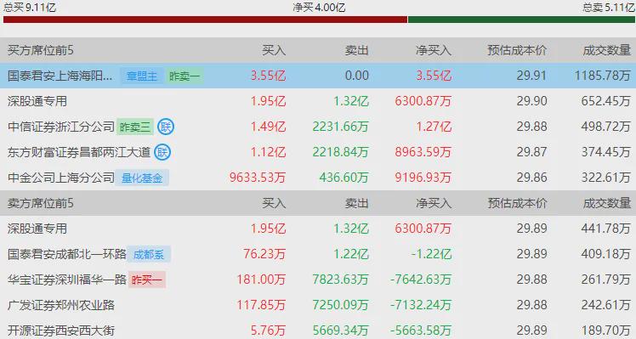The height and width of the screenshot is (339, 636).
Task: Click the 量化基金 tag badge
Action: (142, 178)
